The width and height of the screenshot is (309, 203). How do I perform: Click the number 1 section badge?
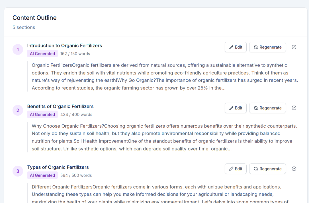point(18,50)
